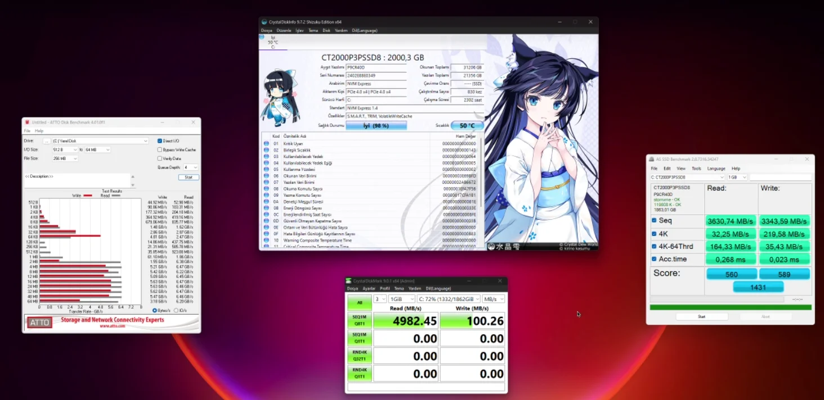Click the Start button in ATTO

point(189,178)
